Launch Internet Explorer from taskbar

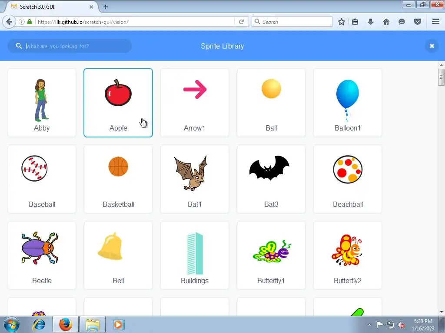click(x=39, y=324)
